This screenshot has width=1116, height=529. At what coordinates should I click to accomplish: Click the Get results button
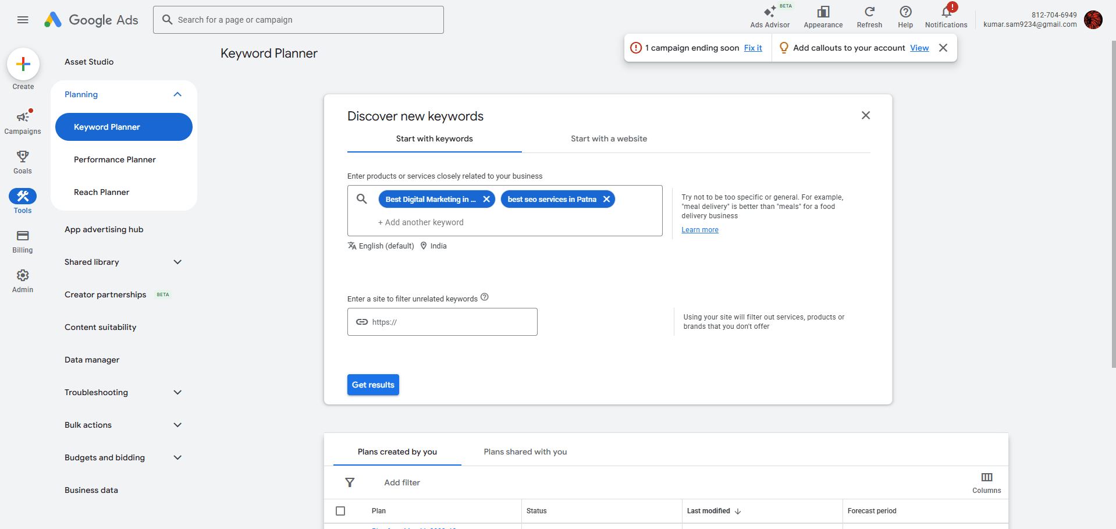[373, 385]
